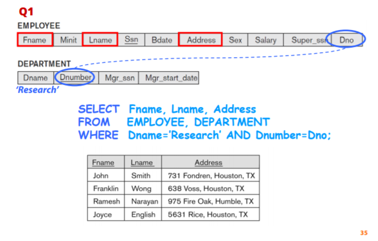Click the Q1 slide title
Viewport: 378px width, 241px height.
[26, 11]
